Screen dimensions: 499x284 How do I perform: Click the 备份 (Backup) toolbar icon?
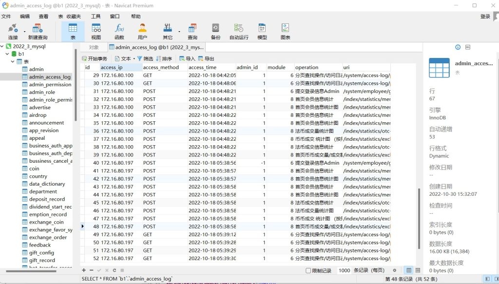pos(215,31)
